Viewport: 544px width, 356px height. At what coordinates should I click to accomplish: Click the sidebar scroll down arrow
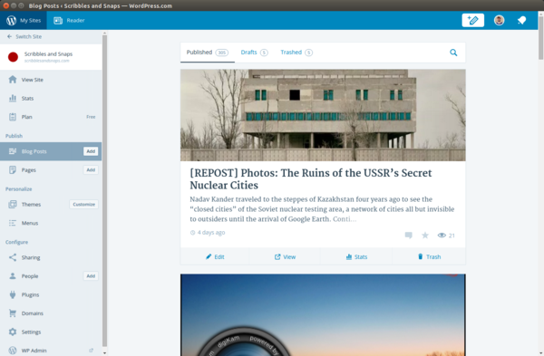105,353
